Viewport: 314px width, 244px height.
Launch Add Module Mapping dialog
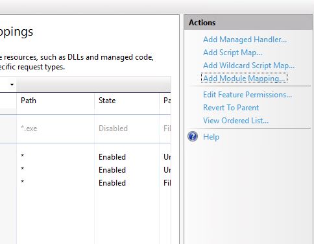click(244, 78)
